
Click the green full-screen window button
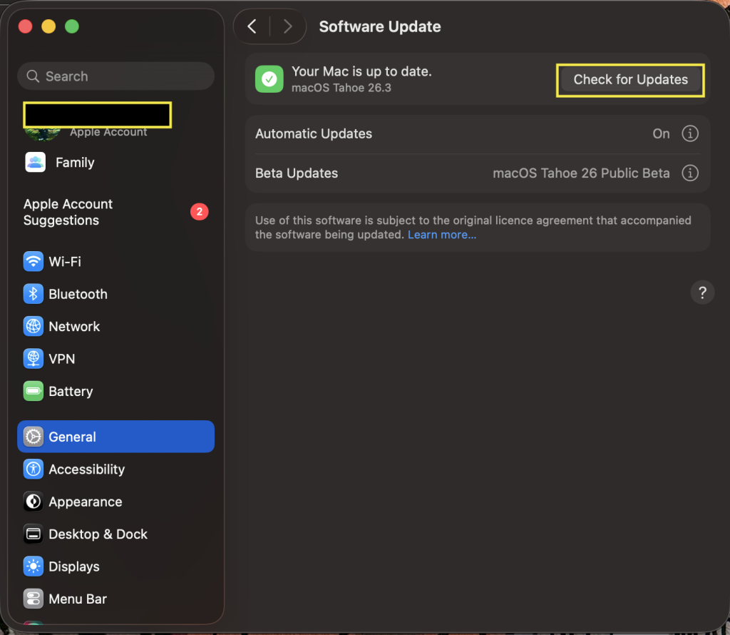[x=71, y=26]
